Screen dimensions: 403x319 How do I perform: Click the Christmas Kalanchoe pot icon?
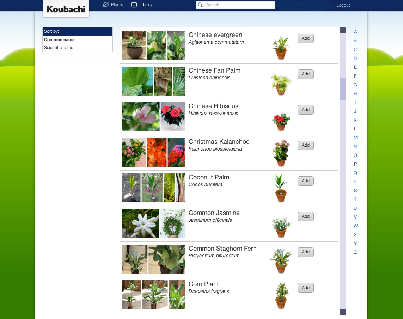coord(281,153)
